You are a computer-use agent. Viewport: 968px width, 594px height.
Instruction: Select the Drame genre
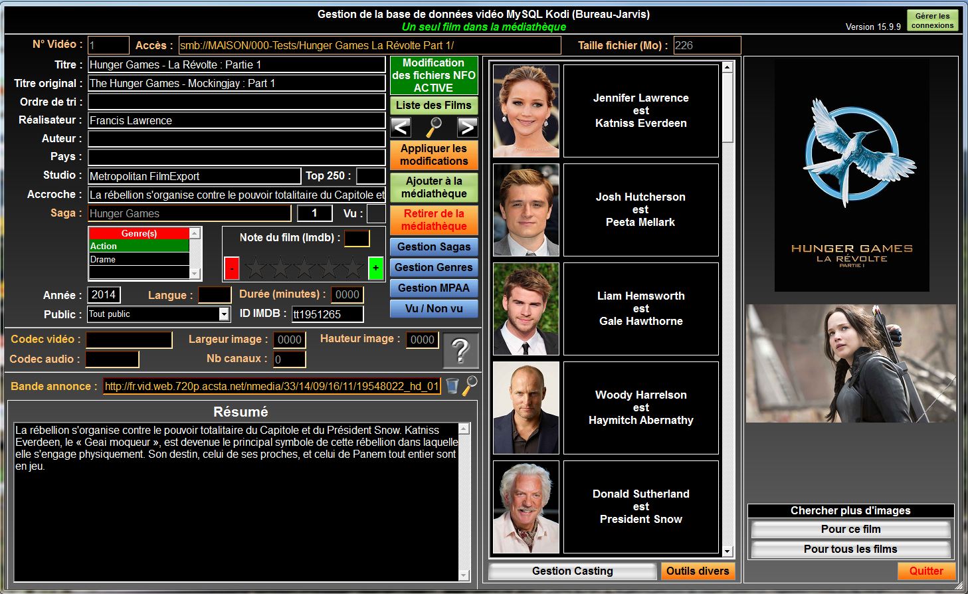point(139,259)
